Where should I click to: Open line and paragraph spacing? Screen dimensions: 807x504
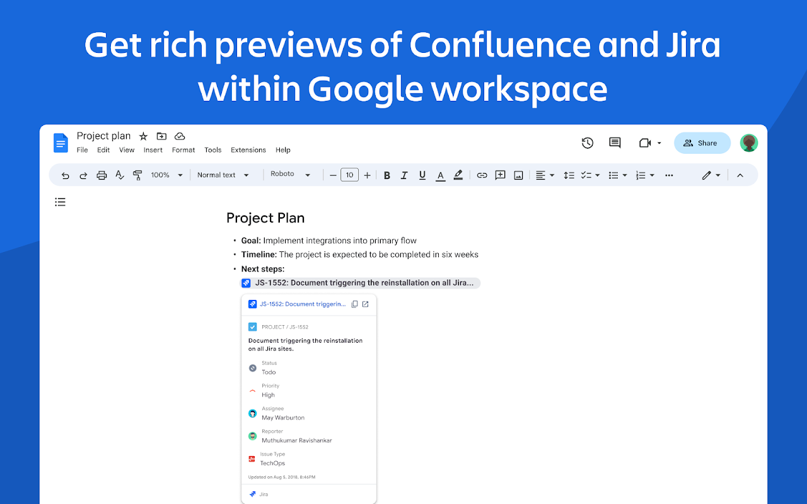tap(569, 175)
